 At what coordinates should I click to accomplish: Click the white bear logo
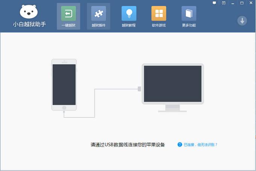[x=29, y=12]
